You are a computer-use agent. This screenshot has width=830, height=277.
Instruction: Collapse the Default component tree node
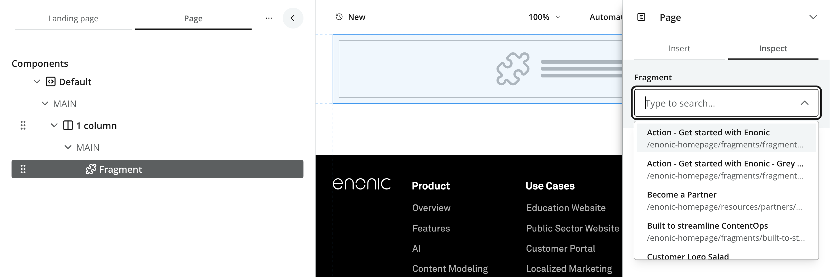coord(37,81)
